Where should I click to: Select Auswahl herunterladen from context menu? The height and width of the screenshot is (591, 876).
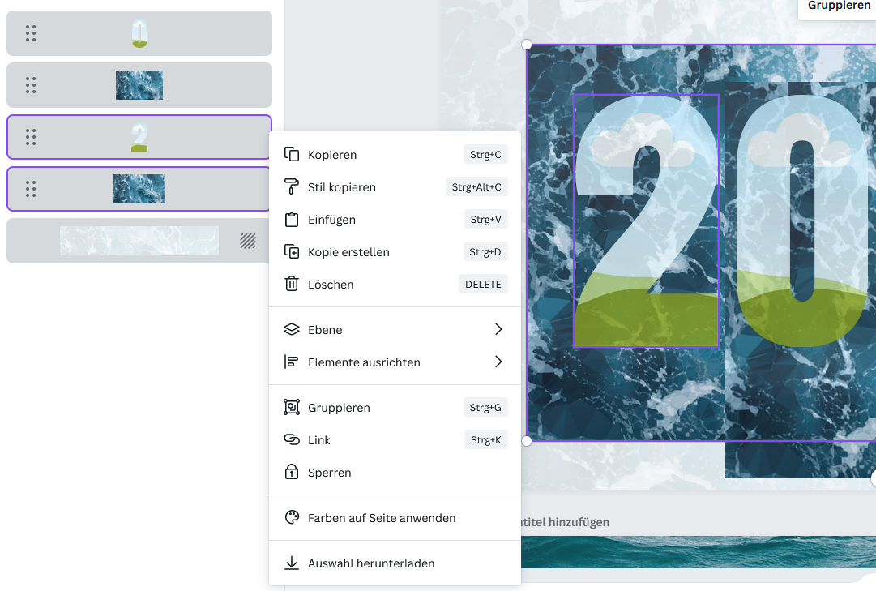coord(371,563)
